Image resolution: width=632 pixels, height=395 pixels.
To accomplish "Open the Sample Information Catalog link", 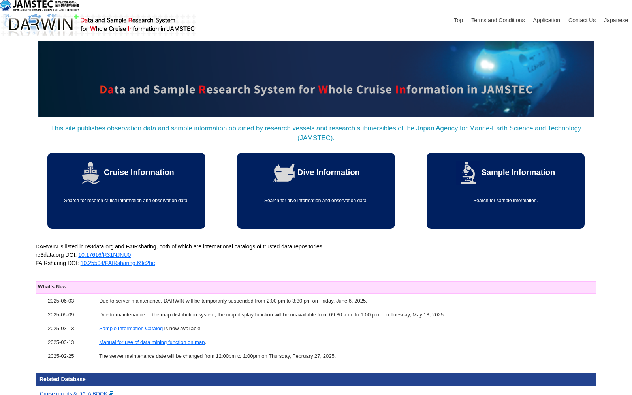I will pos(131,329).
